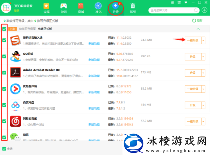Click version text 19.8.20071.4167
This screenshot has height=155, width=210.
[x=127, y=76]
